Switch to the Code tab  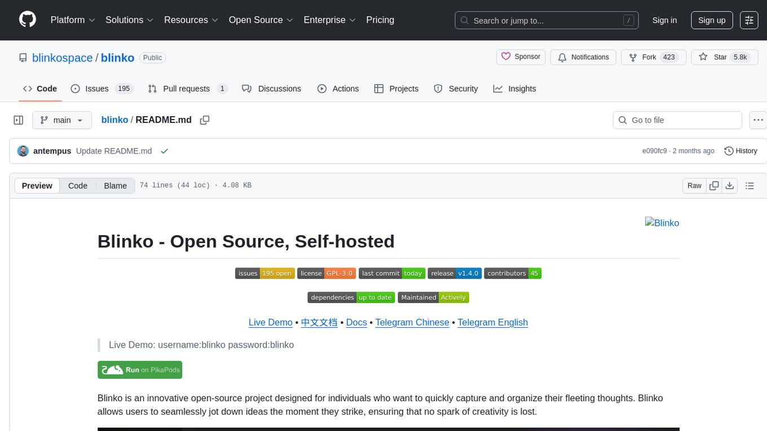(x=40, y=89)
